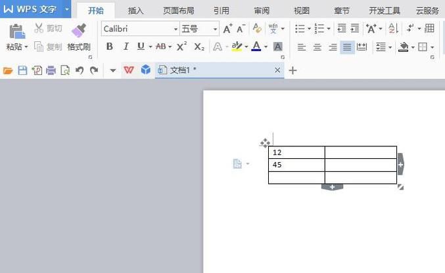Click the table resize handle at corner
Screen dimensions: 445x273
[x=400, y=187]
